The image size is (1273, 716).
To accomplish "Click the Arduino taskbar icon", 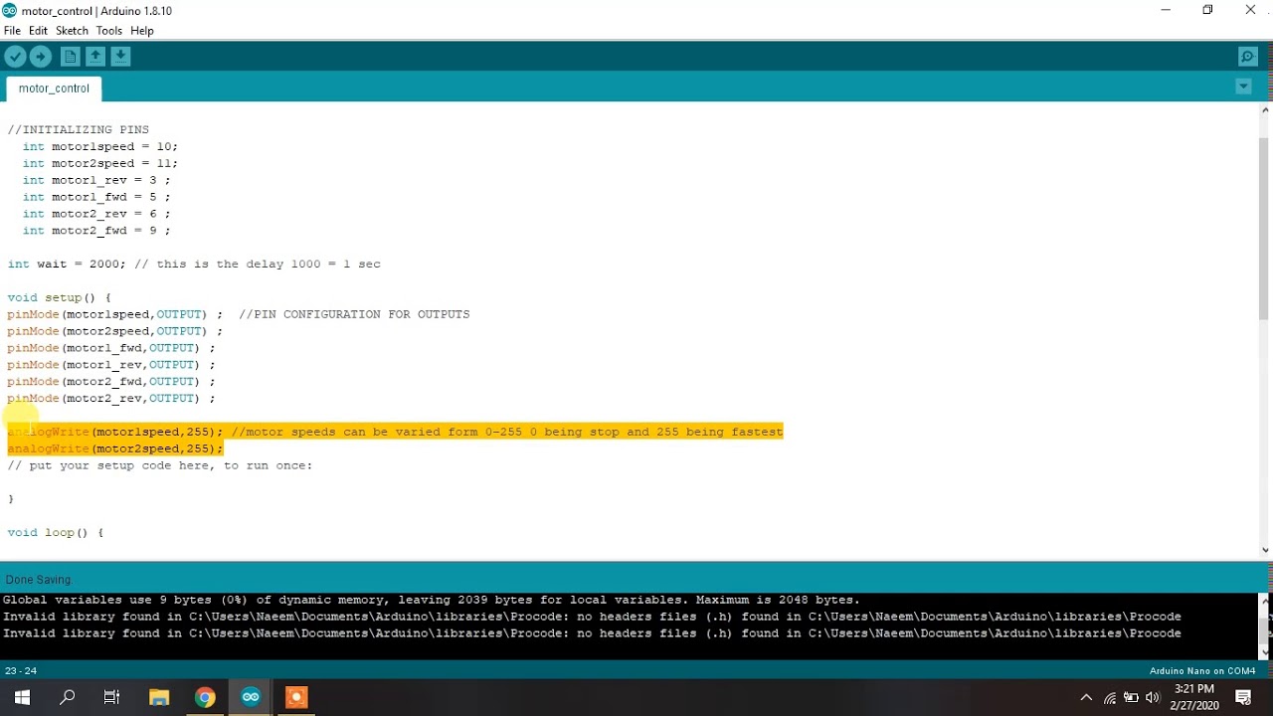I will [x=251, y=697].
